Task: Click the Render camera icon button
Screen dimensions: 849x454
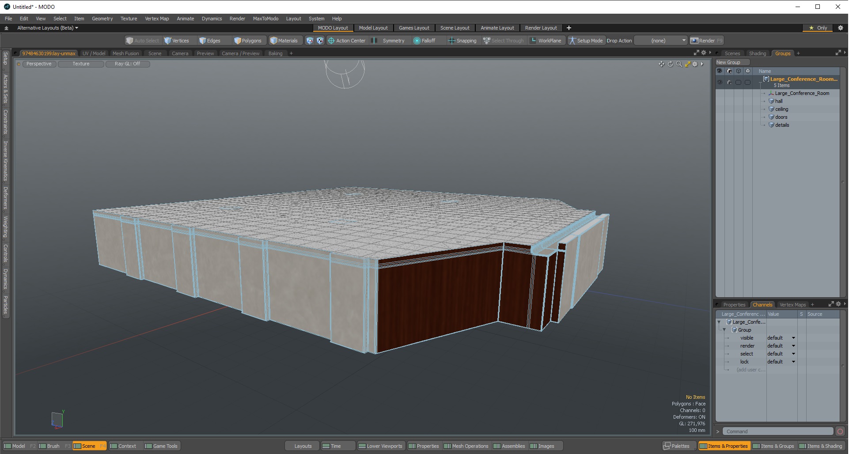Action: pos(707,41)
